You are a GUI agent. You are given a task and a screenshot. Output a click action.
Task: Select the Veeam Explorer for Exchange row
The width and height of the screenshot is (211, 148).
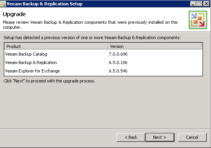[x=103, y=71]
